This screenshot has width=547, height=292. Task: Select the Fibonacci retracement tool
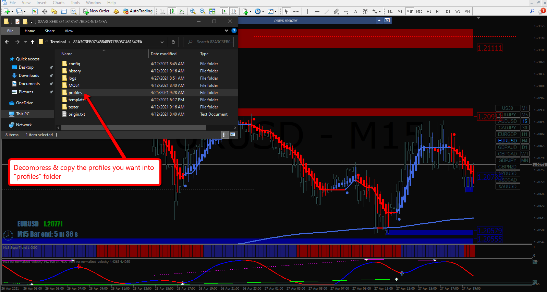click(346, 11)
